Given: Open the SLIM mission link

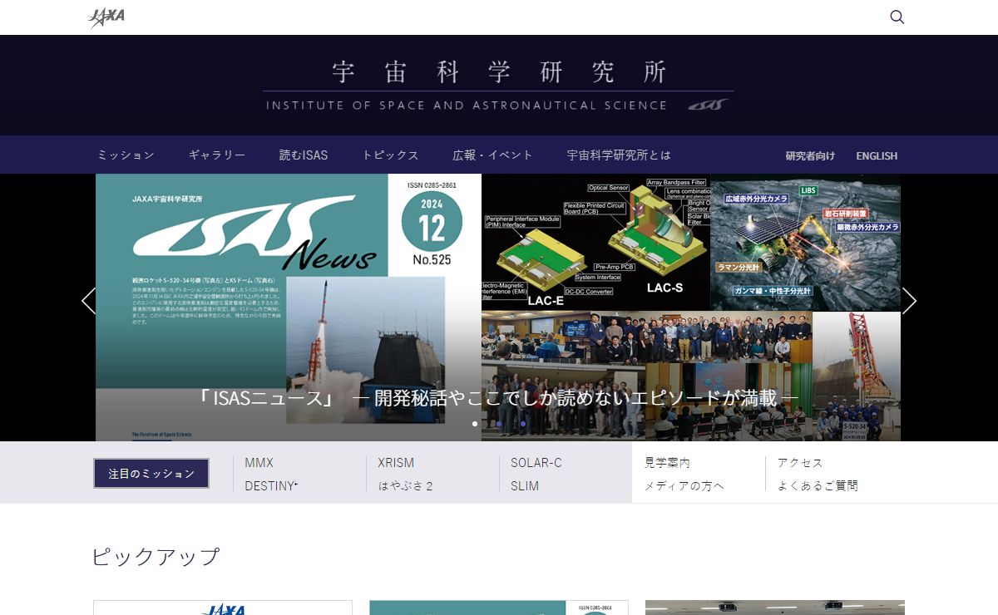Looking at the screenshot, I should pos(525,486).
